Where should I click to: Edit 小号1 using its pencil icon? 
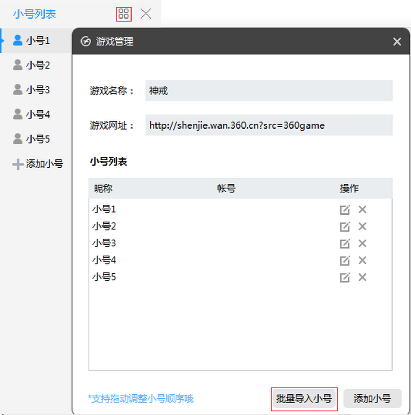345,210
